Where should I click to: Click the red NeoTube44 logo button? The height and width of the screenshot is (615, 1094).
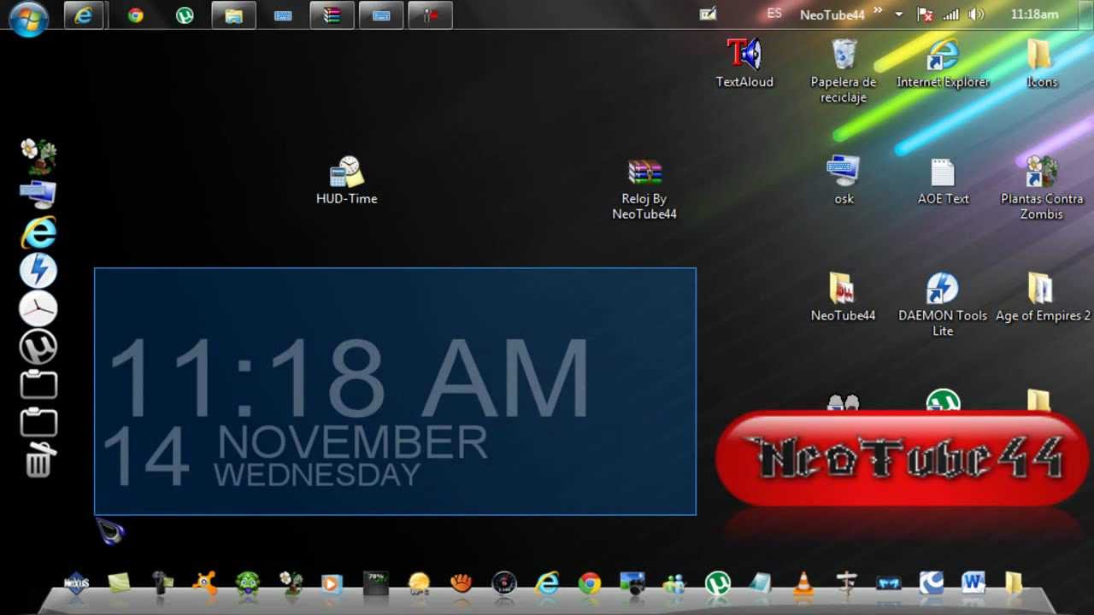[x=902, y=459]
